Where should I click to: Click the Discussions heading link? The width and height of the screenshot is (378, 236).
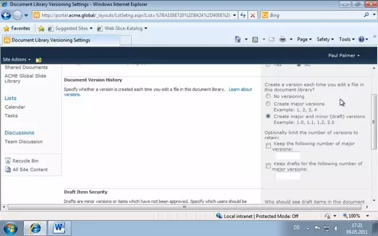click(x=19, y=133)
